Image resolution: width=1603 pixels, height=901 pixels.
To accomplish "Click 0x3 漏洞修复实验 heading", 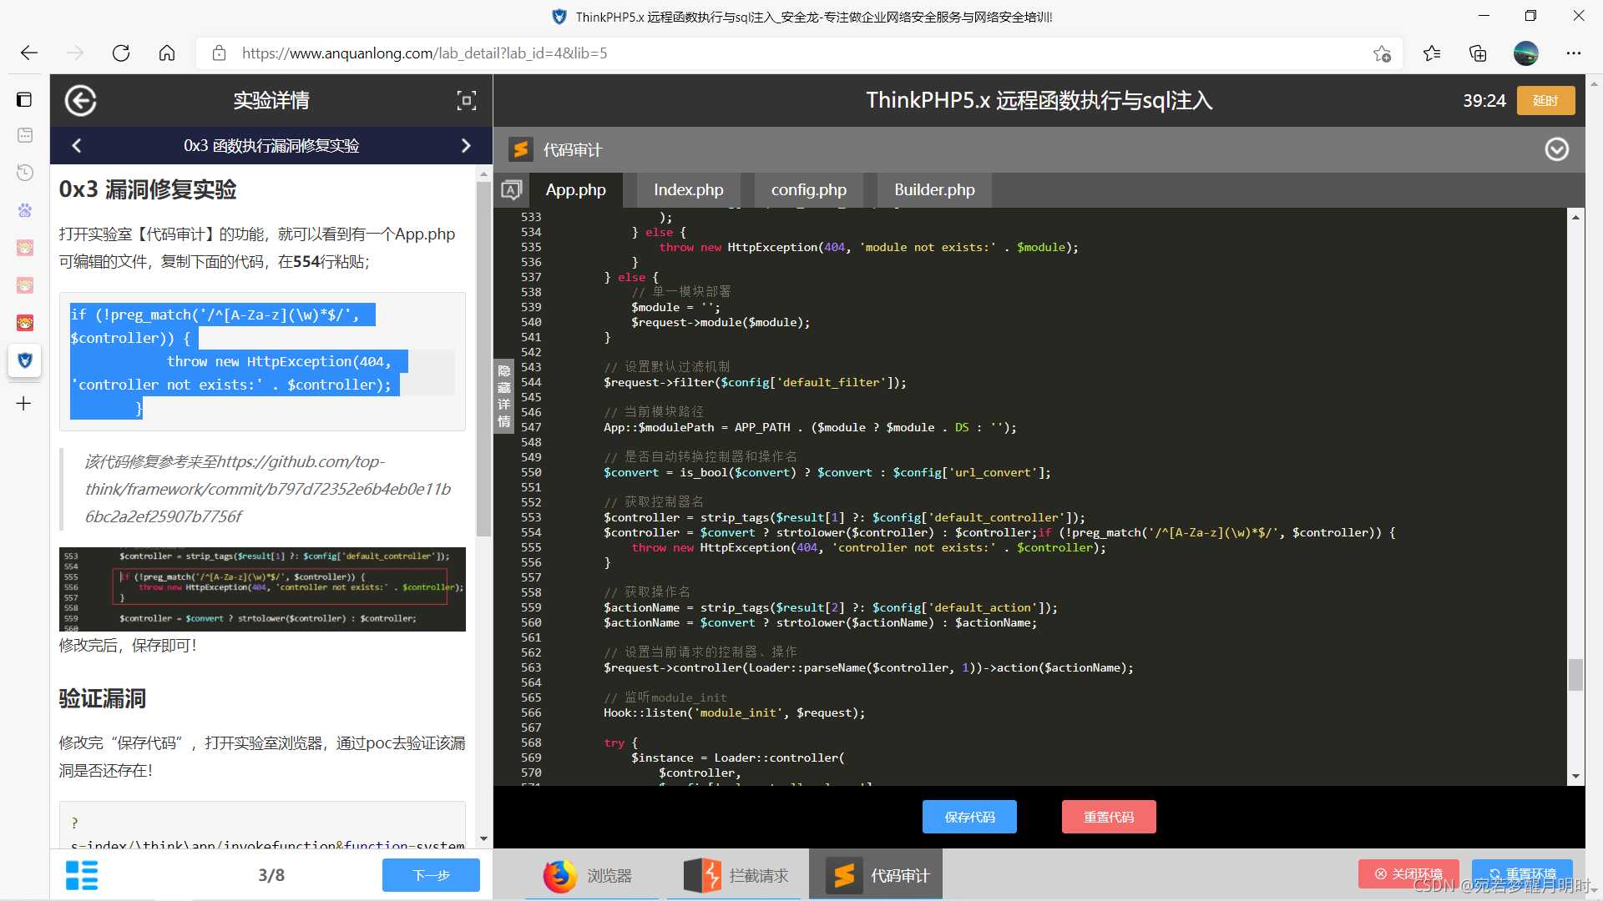I will tap(148, 189).
